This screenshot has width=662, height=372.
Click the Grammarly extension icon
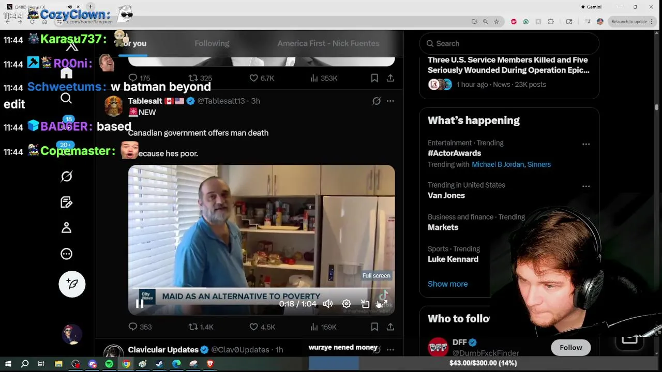coord(526,21)
